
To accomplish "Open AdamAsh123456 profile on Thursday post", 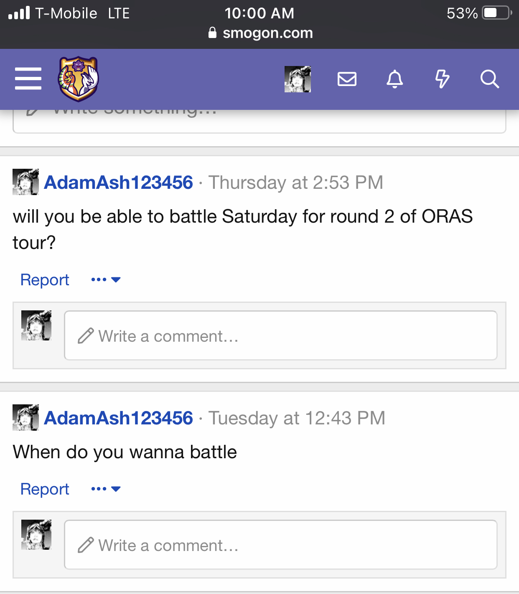I will [119, 183].
